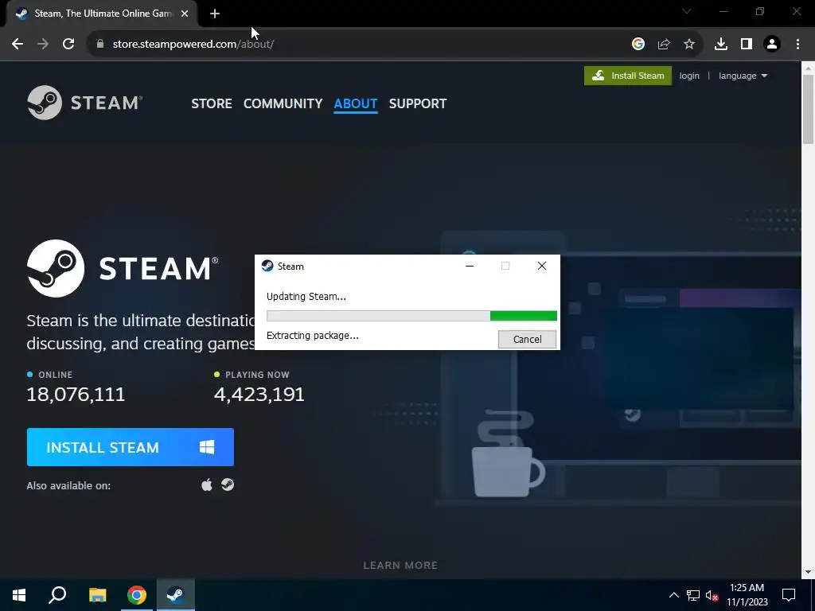Viewport: 815px width, 611px height.
Task: Go back in the browser
Action: [x=18, y=45]
